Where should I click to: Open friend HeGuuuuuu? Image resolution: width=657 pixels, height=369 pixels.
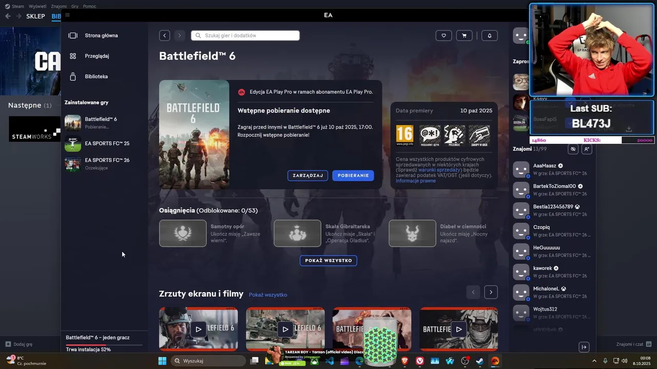pos(552,252)
